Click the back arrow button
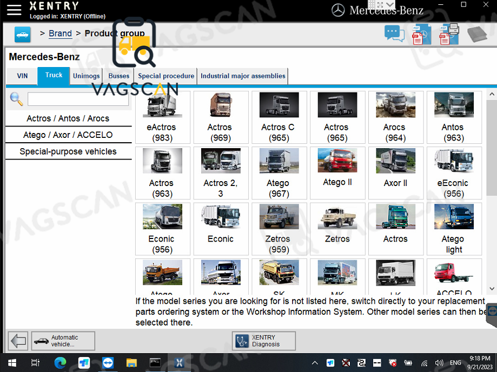Viewport: 497px width, 372px height. point(18,341)
